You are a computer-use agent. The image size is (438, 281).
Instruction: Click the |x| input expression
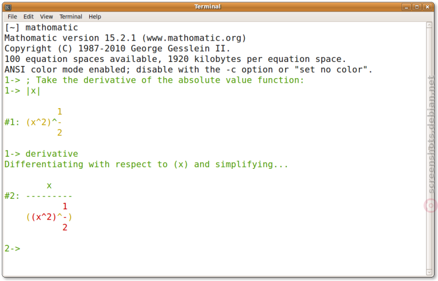pos(33,91)
